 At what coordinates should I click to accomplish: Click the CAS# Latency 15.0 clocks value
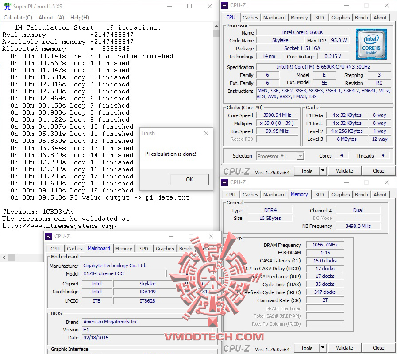pyautogui.click(x=325, y=261)
